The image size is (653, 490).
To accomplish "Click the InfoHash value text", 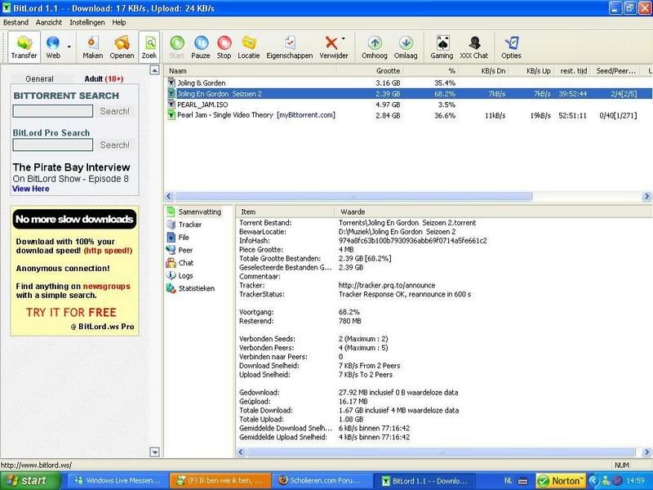I will pos(413,241).
